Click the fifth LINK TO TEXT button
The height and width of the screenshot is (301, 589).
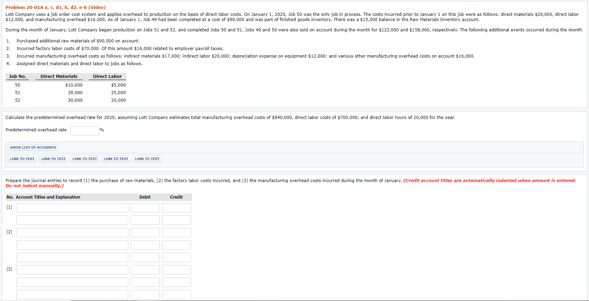point(147,159)
